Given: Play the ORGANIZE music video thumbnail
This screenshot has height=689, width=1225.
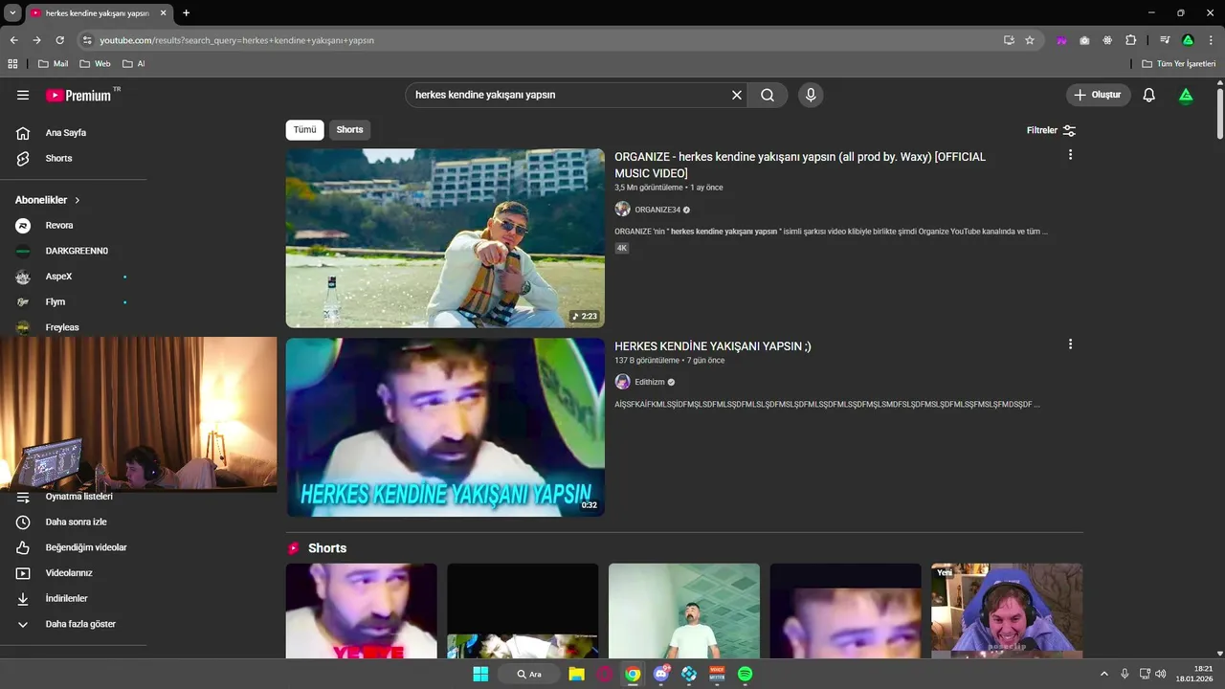Looking at the screenshot, I should tap(445, 238).
